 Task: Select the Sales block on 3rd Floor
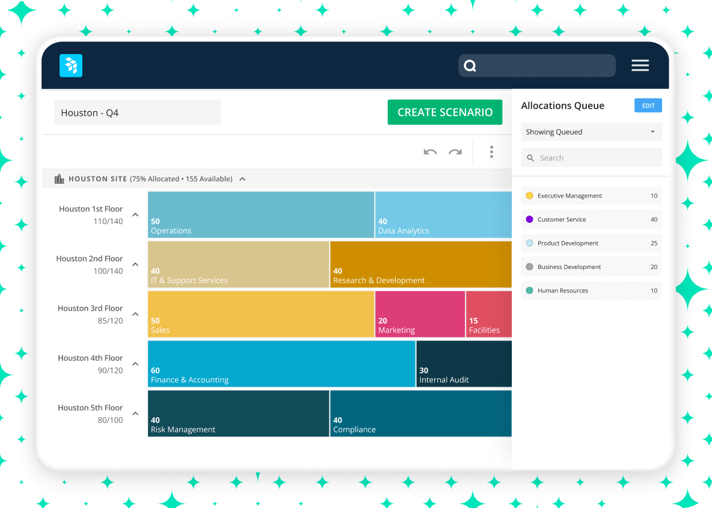[260, 314]
